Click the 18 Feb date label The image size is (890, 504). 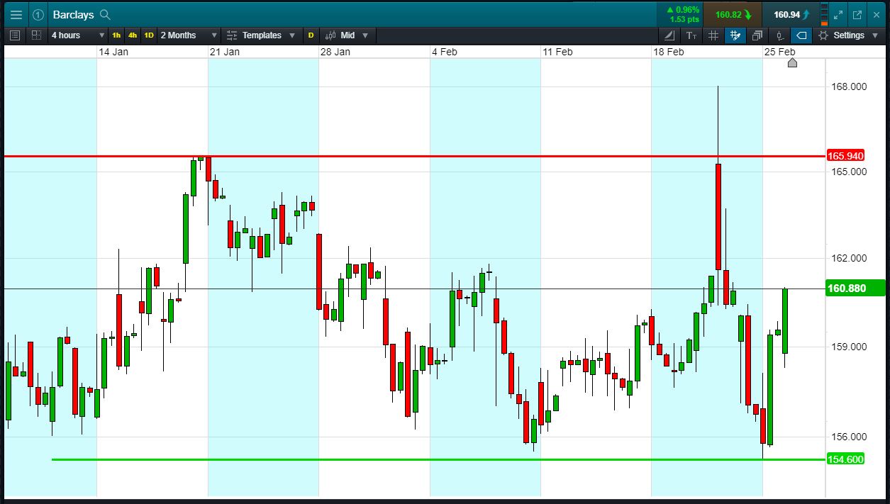(669, 52)
